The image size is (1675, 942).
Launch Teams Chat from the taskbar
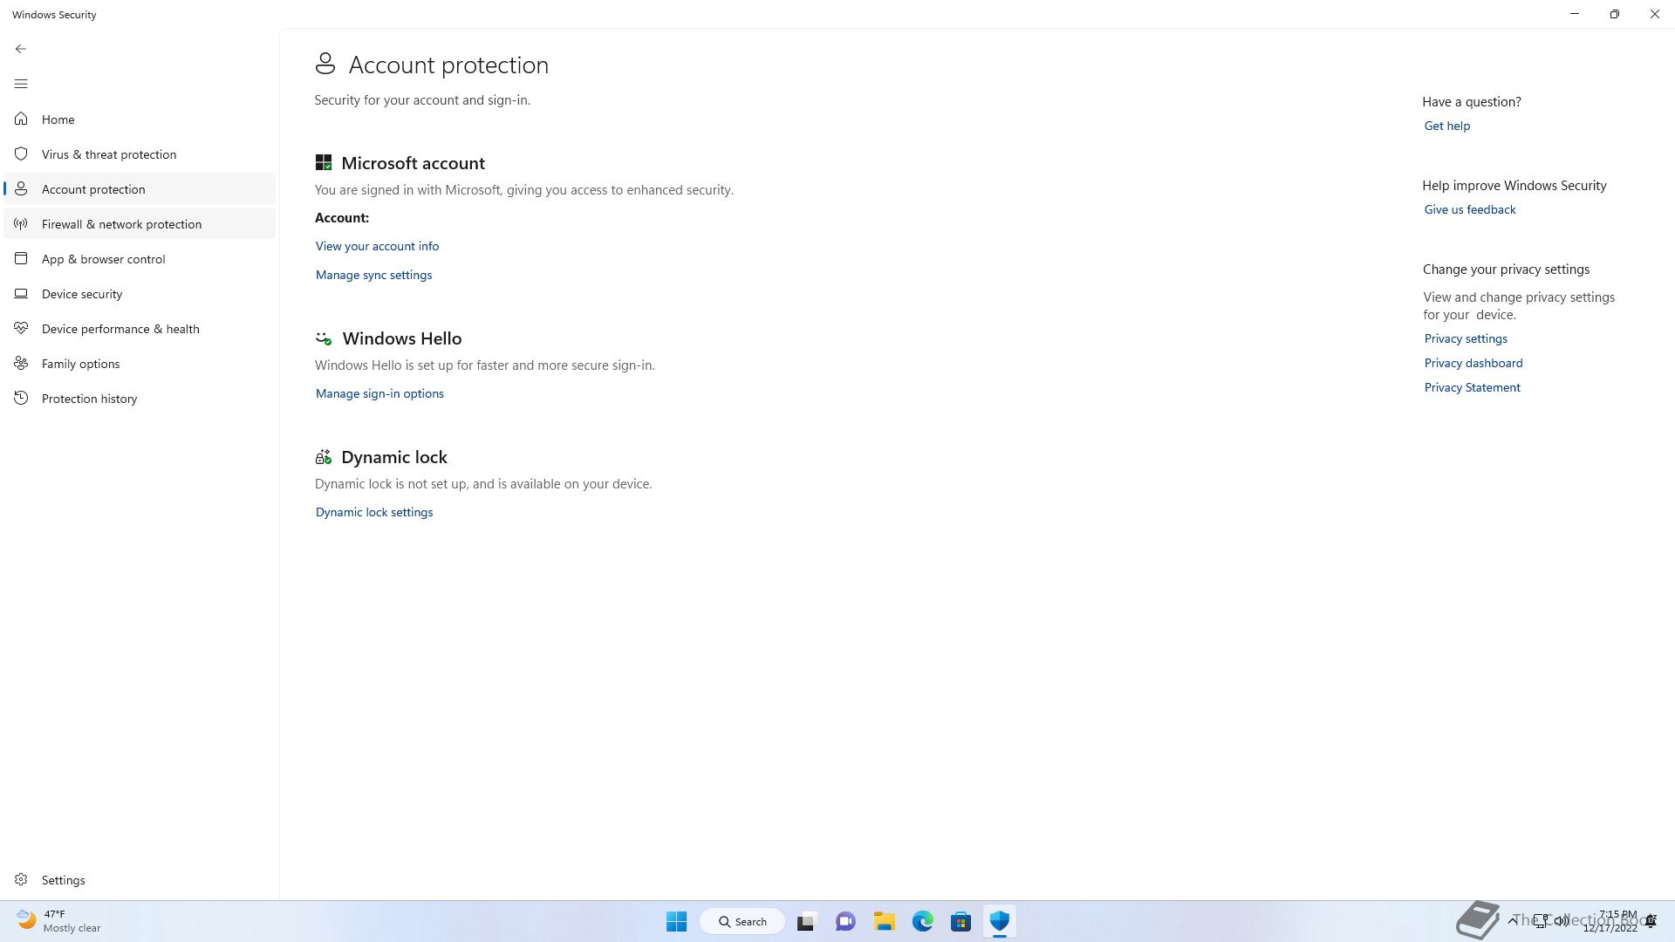pyautogui.click(x=845, y=921)
